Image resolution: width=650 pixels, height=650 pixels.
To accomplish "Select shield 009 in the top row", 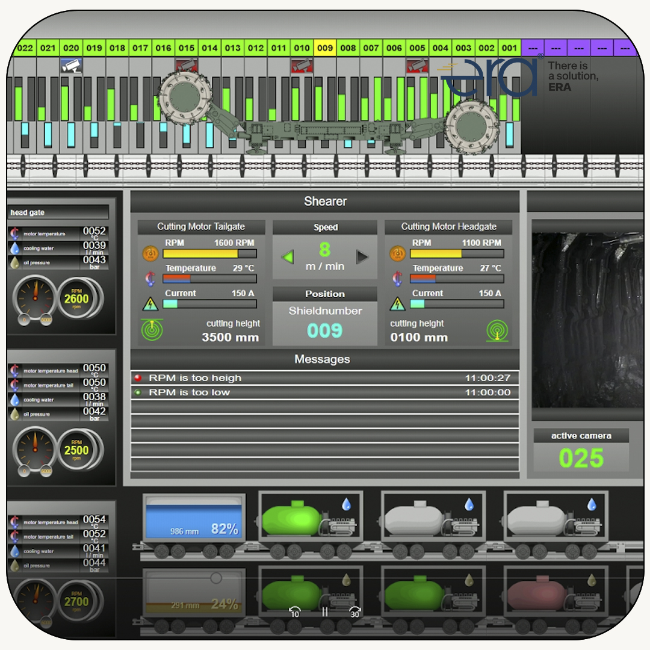I will pos(324,48).
